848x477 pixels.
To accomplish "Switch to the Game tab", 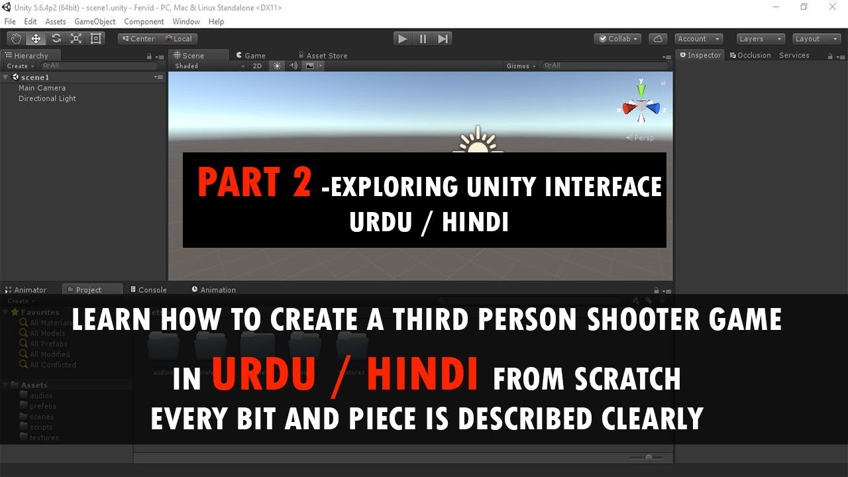I will 250,56.
